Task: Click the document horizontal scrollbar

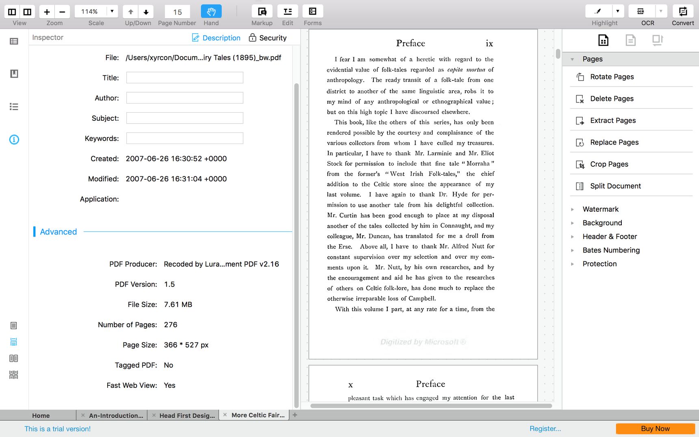Action: (x=431, y=406)
